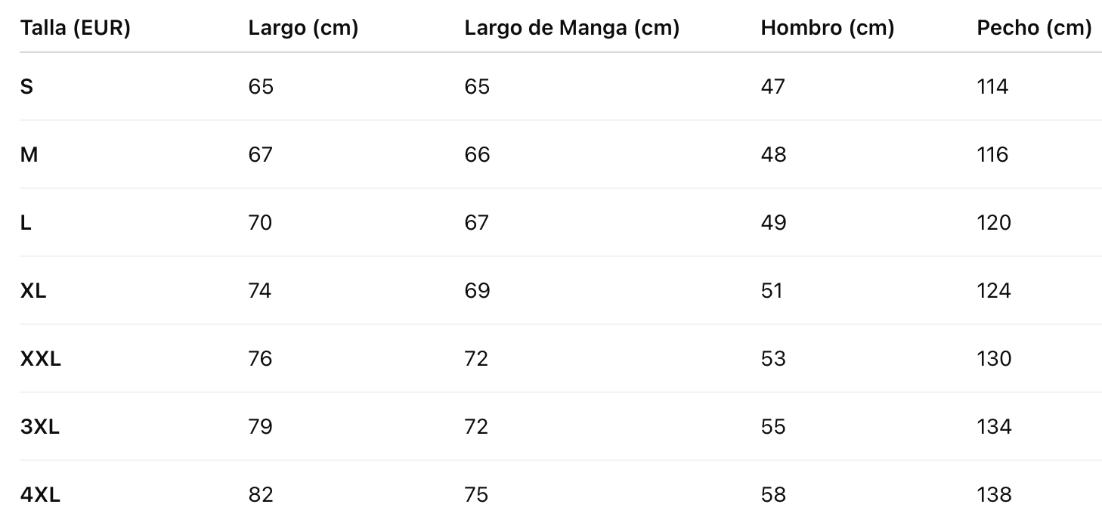The height and width of the screenshot is (532, 1102).
Task: Click the "Hombro (cm)" column header
Action: pyautogui.click(x=827, y=28)
